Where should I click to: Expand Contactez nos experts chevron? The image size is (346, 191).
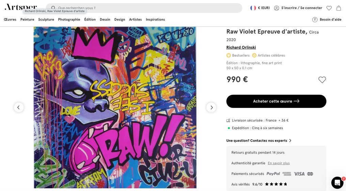coord(290,141)
